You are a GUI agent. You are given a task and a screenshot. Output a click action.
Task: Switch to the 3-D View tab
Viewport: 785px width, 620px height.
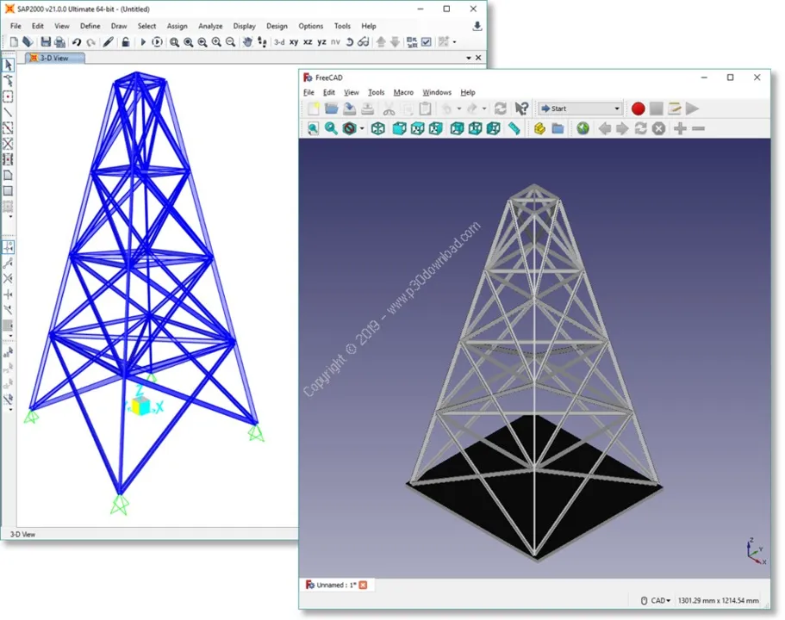tap(54, 58)
